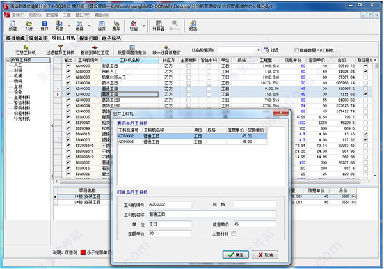The height and width of the screenshot is (269, 384).
Task: Collapse the 所有工料机 tree node
Action: click(x=8, y=60)
